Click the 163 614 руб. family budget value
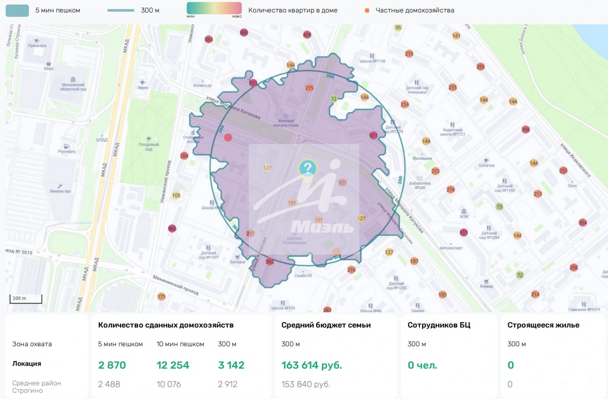The width and height of the screenshot is (608, 399). (312, 365)
